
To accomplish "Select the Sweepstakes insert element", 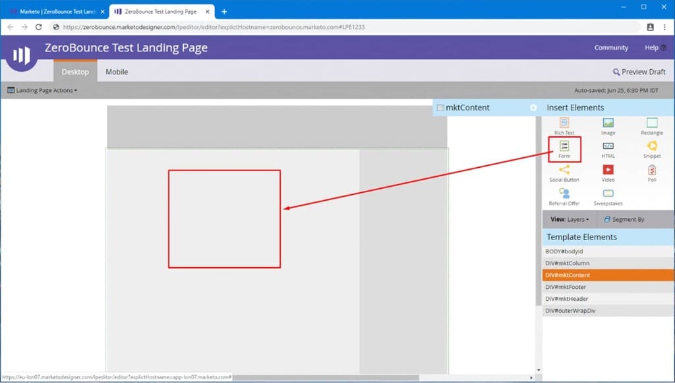I will pos(608,197).
